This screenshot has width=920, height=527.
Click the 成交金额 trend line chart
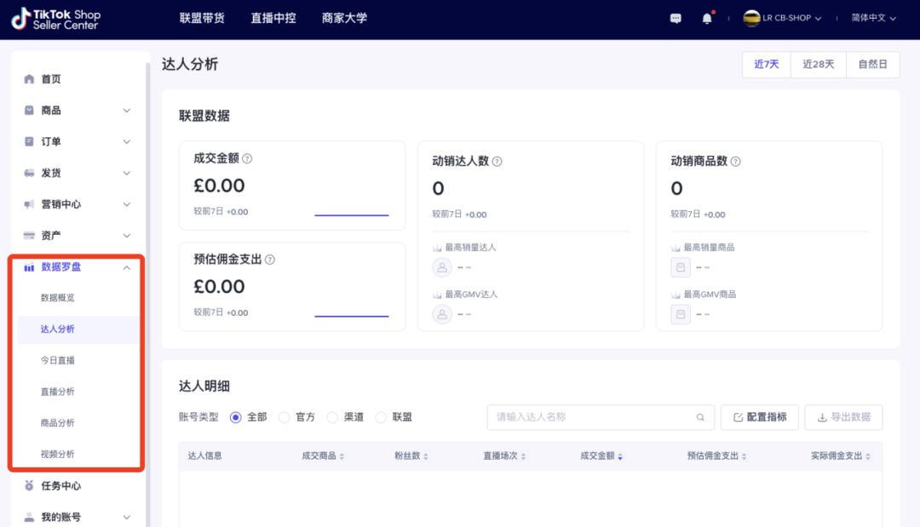click(x=352, y=215)
